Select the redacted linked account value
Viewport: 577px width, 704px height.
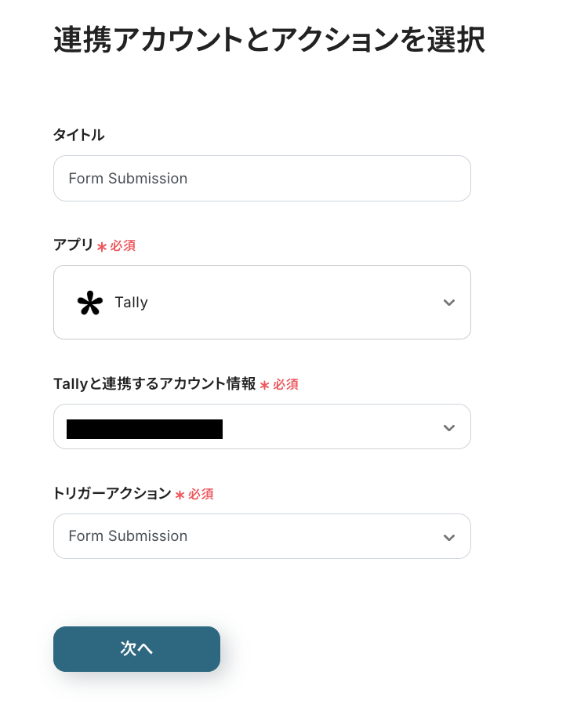point(145,428)
